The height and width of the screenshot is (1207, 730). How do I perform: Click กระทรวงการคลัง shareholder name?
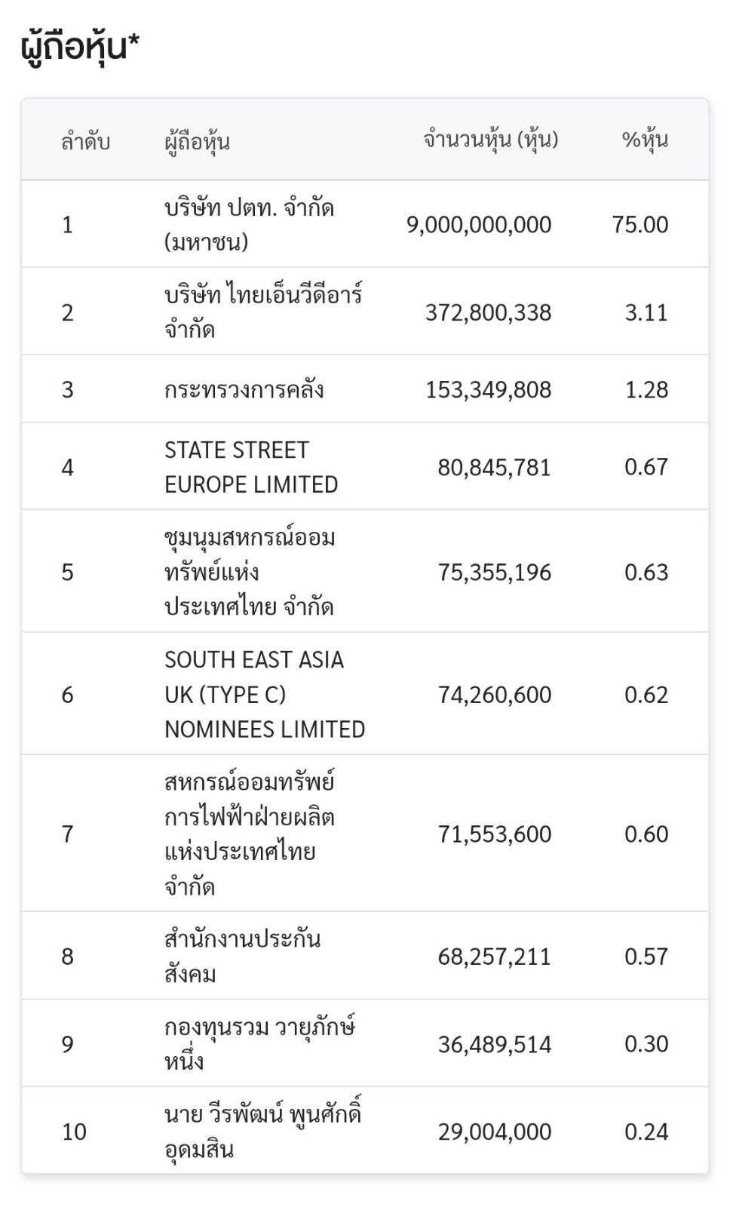pyautogui.click(x=244, y=389)
